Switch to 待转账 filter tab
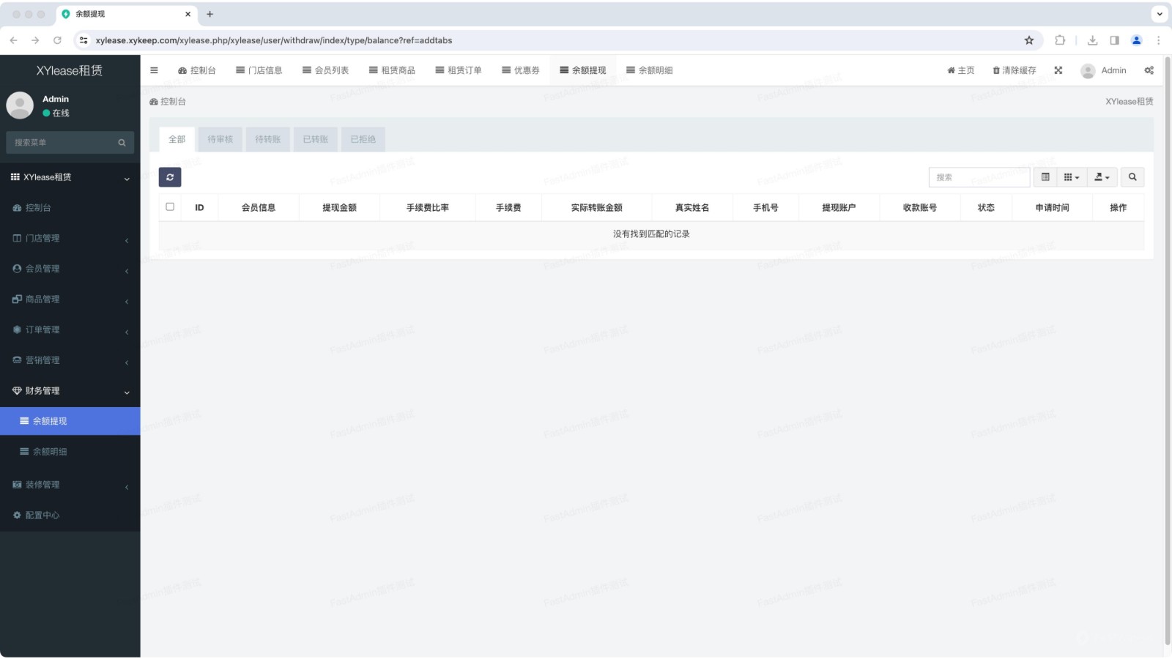Image resolution: width=1172 pixels, height=659 pixels. tap(268, 139)
